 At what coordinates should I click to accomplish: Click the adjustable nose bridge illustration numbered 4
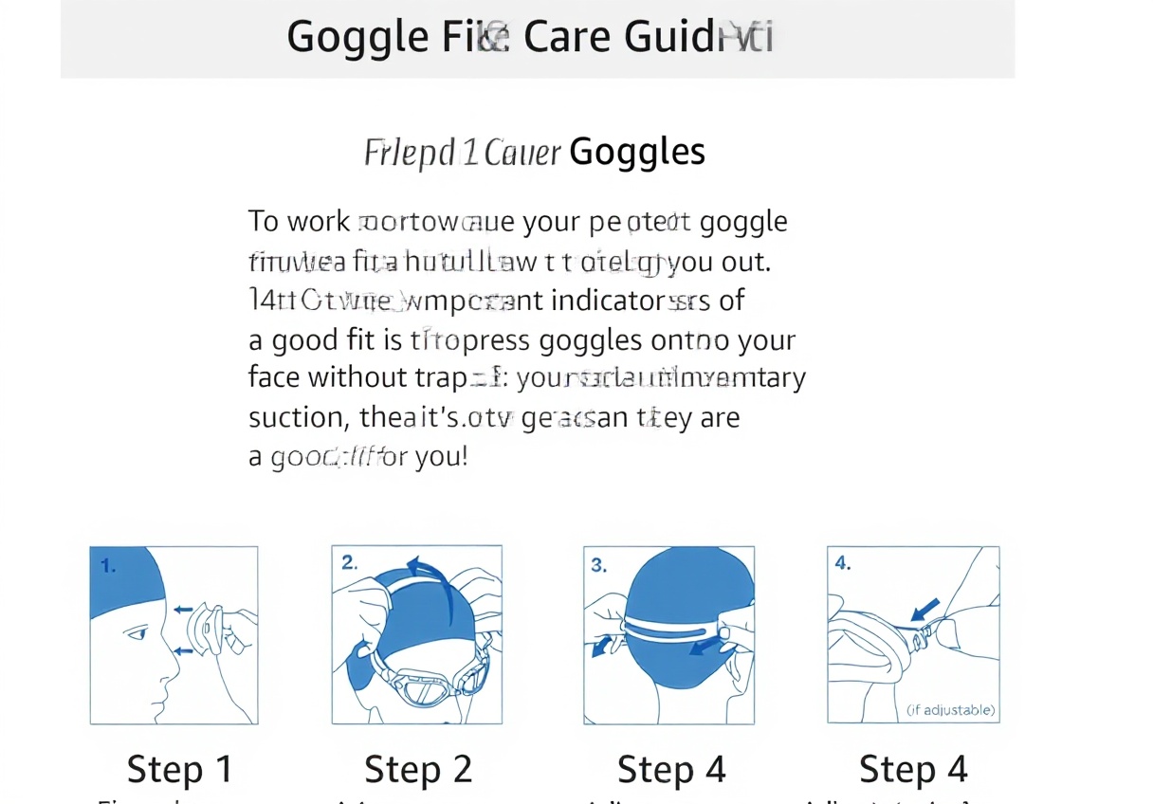click(x=912, y=634)
